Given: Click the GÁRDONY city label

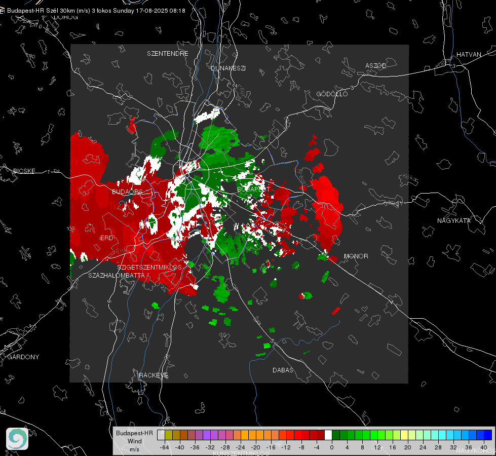Looking at the screenshot, I should (x=23, y=357).
